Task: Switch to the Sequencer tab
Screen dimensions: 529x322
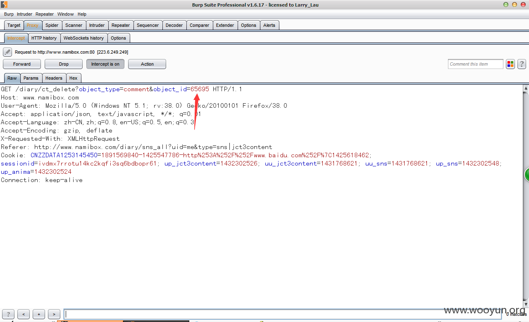Action: click(148, 25)
